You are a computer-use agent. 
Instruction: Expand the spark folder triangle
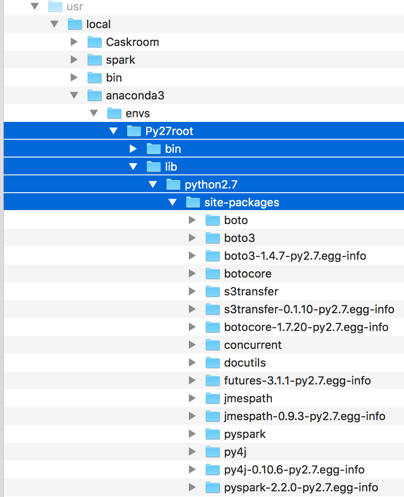point(74,59)
